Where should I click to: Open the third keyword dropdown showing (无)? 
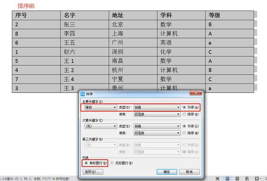[101, 145]
